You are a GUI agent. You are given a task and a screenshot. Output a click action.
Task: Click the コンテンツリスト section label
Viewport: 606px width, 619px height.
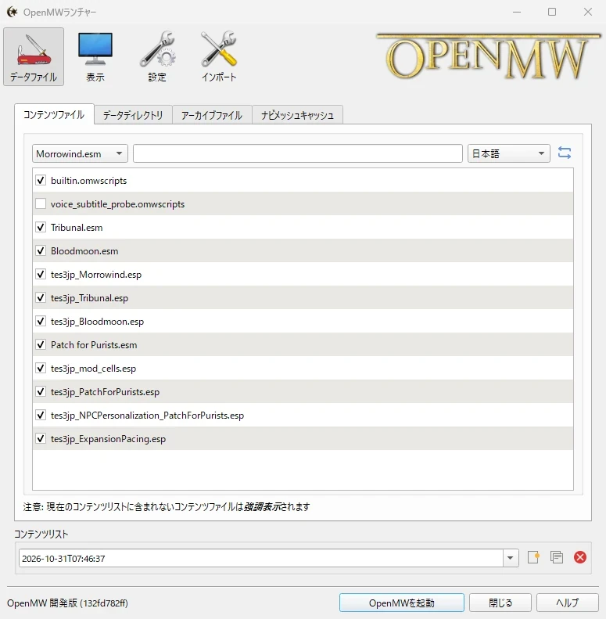[41, 534]
